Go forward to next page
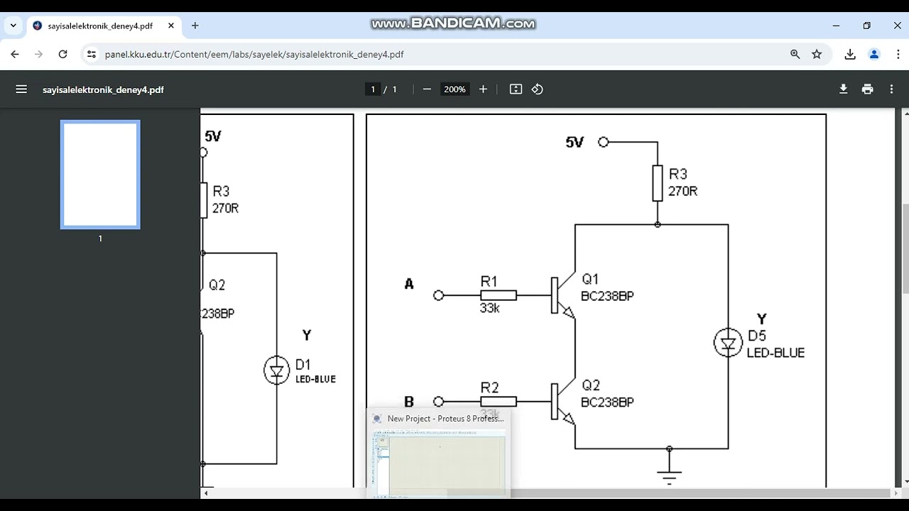This screenshot has width=909, height=511. [39, 54]
